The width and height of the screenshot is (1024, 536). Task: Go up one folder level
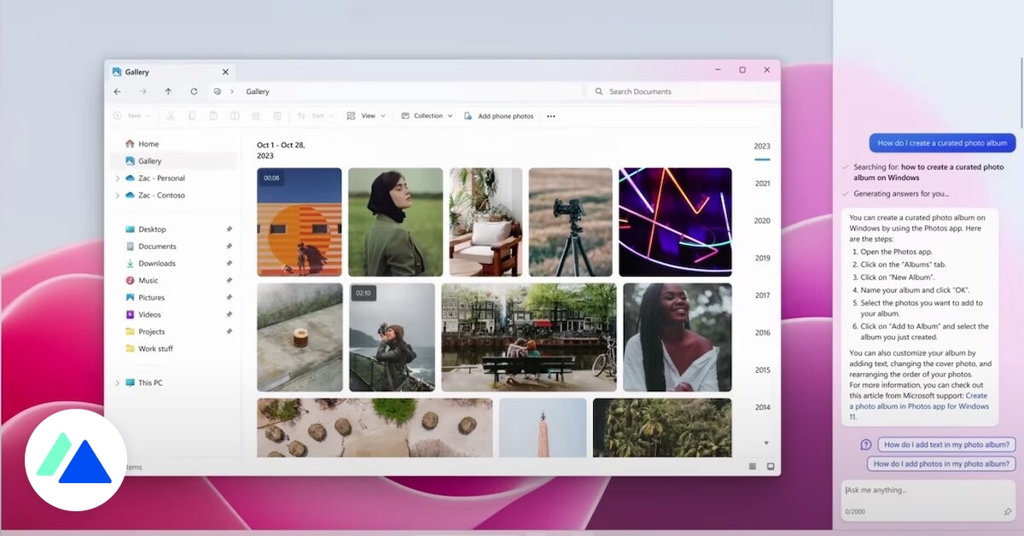168,91
